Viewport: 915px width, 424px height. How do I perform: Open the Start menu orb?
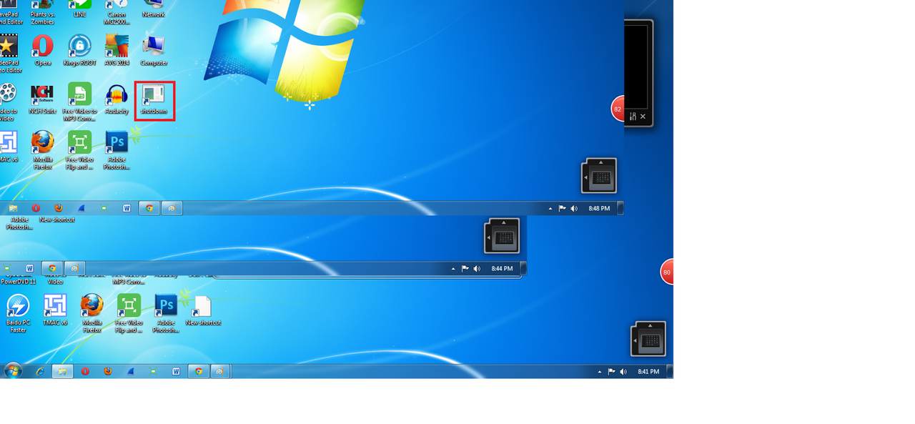(13, 371)
